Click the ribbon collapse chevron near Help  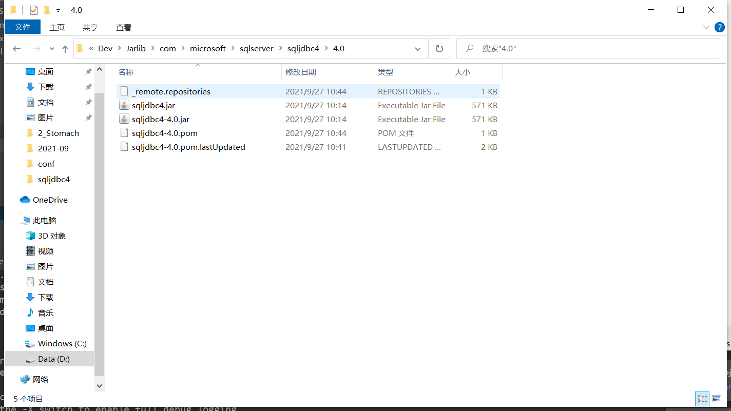pos(706,27)
